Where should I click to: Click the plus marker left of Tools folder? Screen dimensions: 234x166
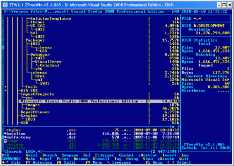[5, 87]
